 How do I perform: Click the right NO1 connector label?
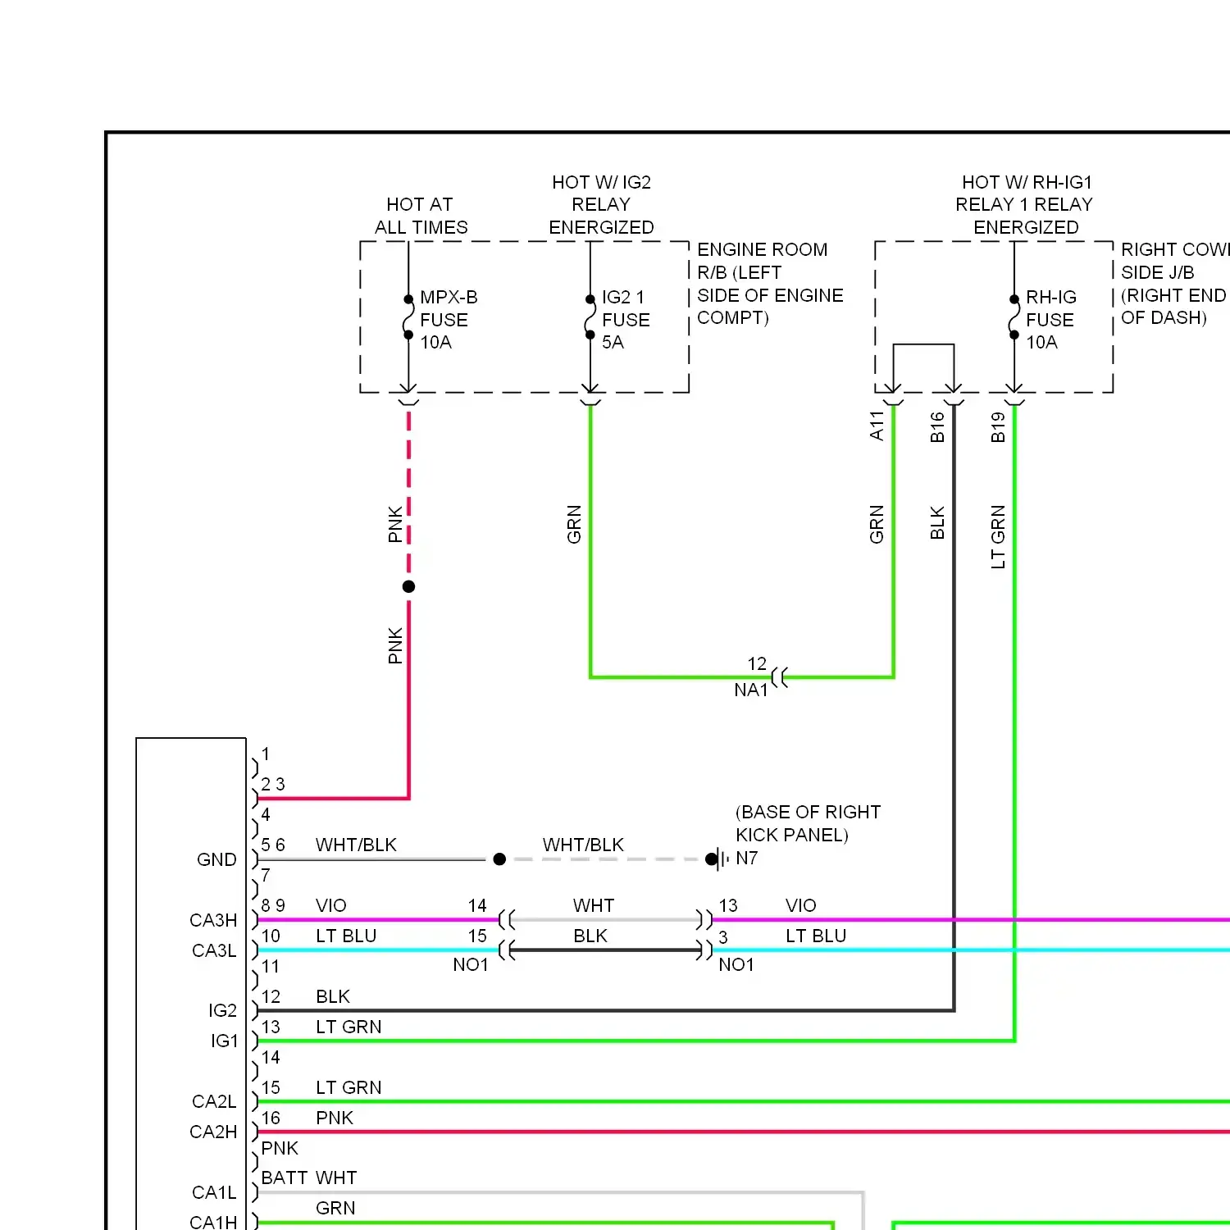[736, 965]
